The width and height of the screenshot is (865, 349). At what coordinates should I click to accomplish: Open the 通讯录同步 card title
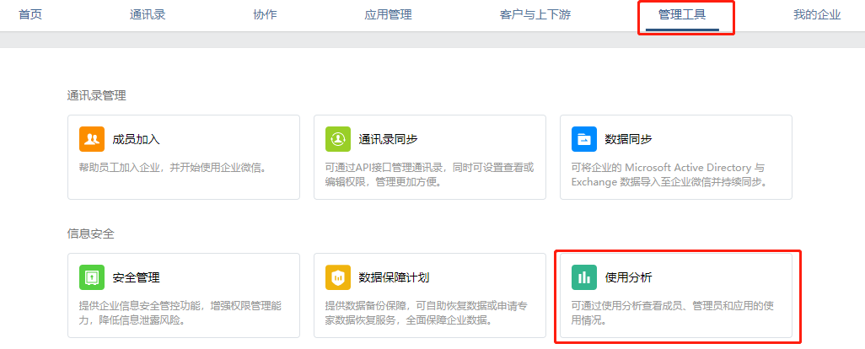click(388, 139)
